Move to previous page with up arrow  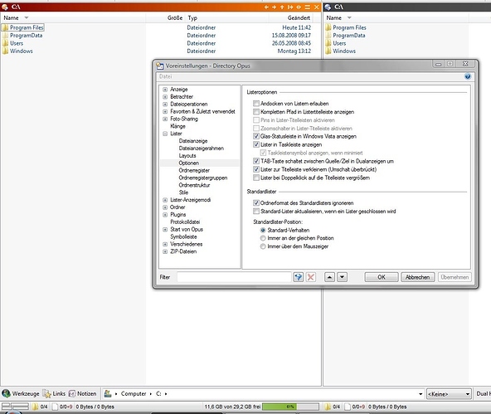[329, 277]
